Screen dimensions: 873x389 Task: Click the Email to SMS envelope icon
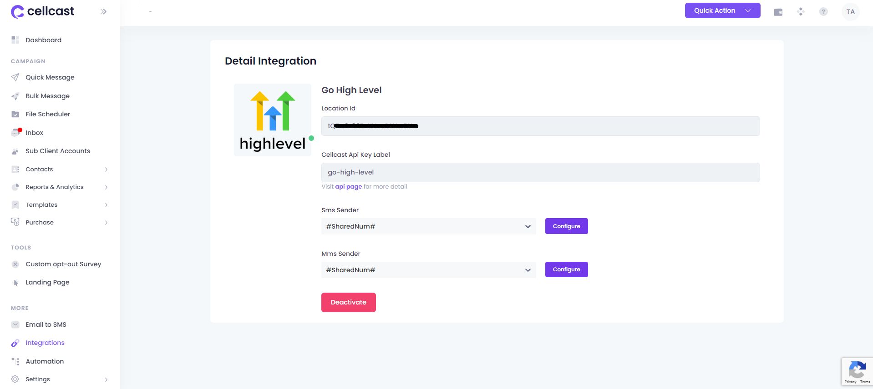[x=15, y=324]
